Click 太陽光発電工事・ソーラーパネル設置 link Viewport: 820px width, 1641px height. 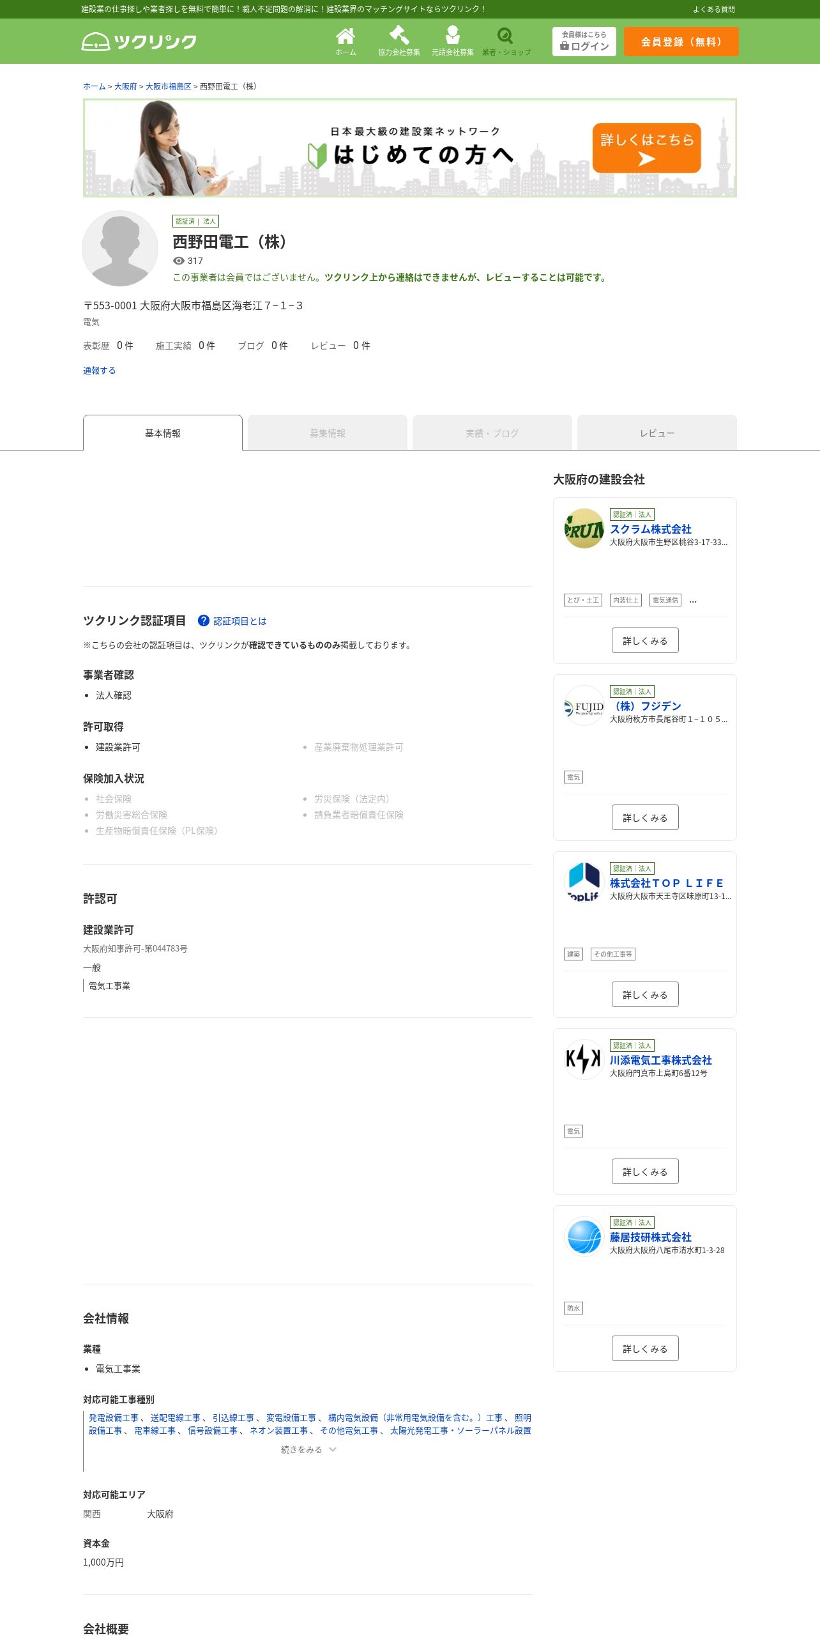coord(460,1430)
